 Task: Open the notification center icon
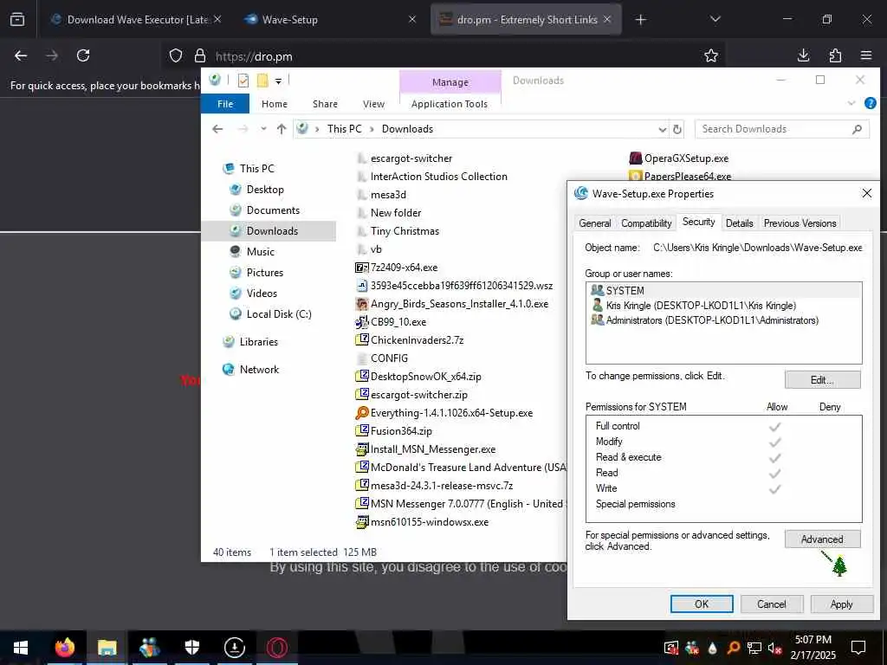click(858, 648)
